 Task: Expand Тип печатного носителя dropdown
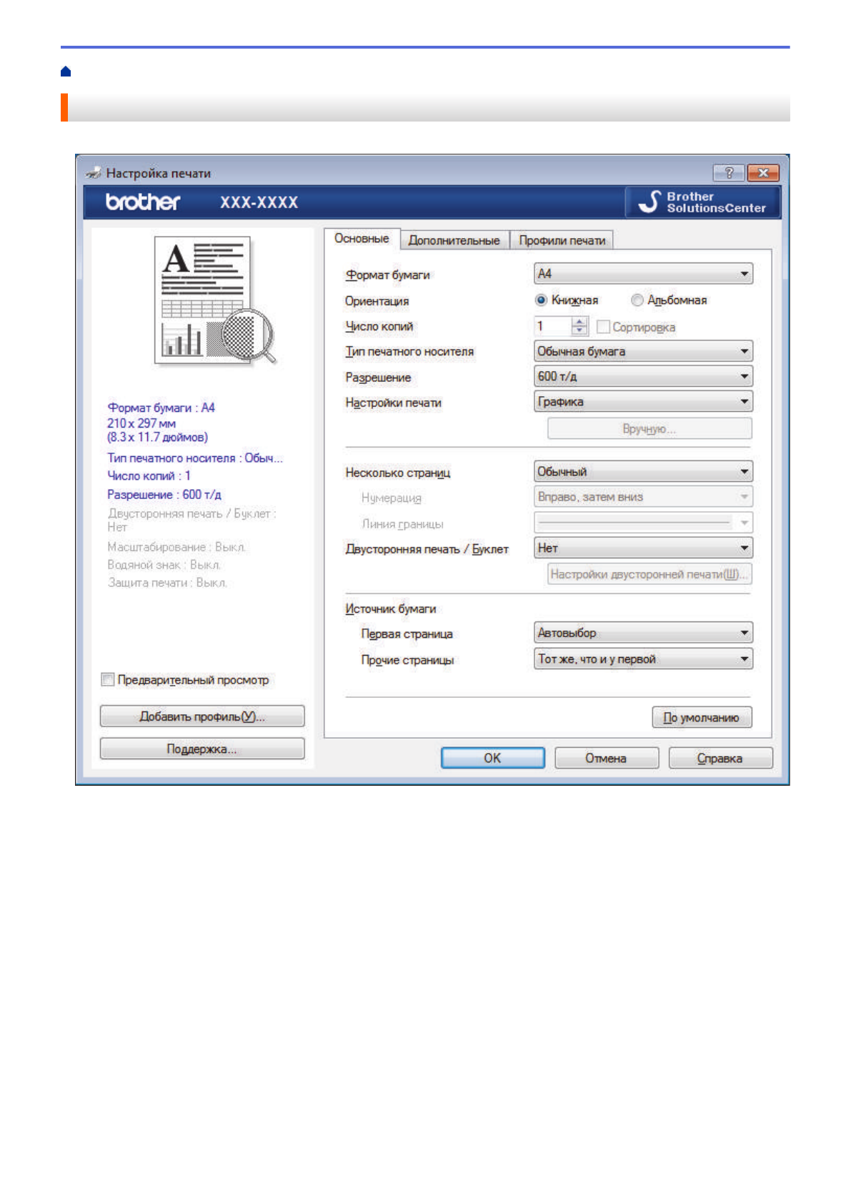642,351
